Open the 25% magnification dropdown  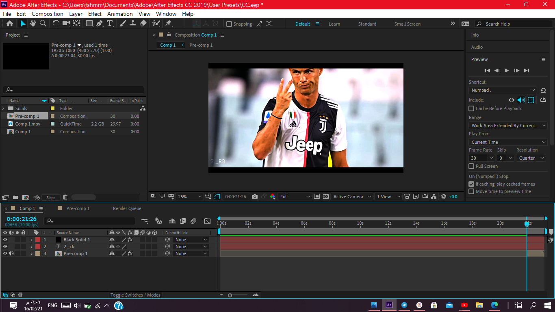click(189, 197)
